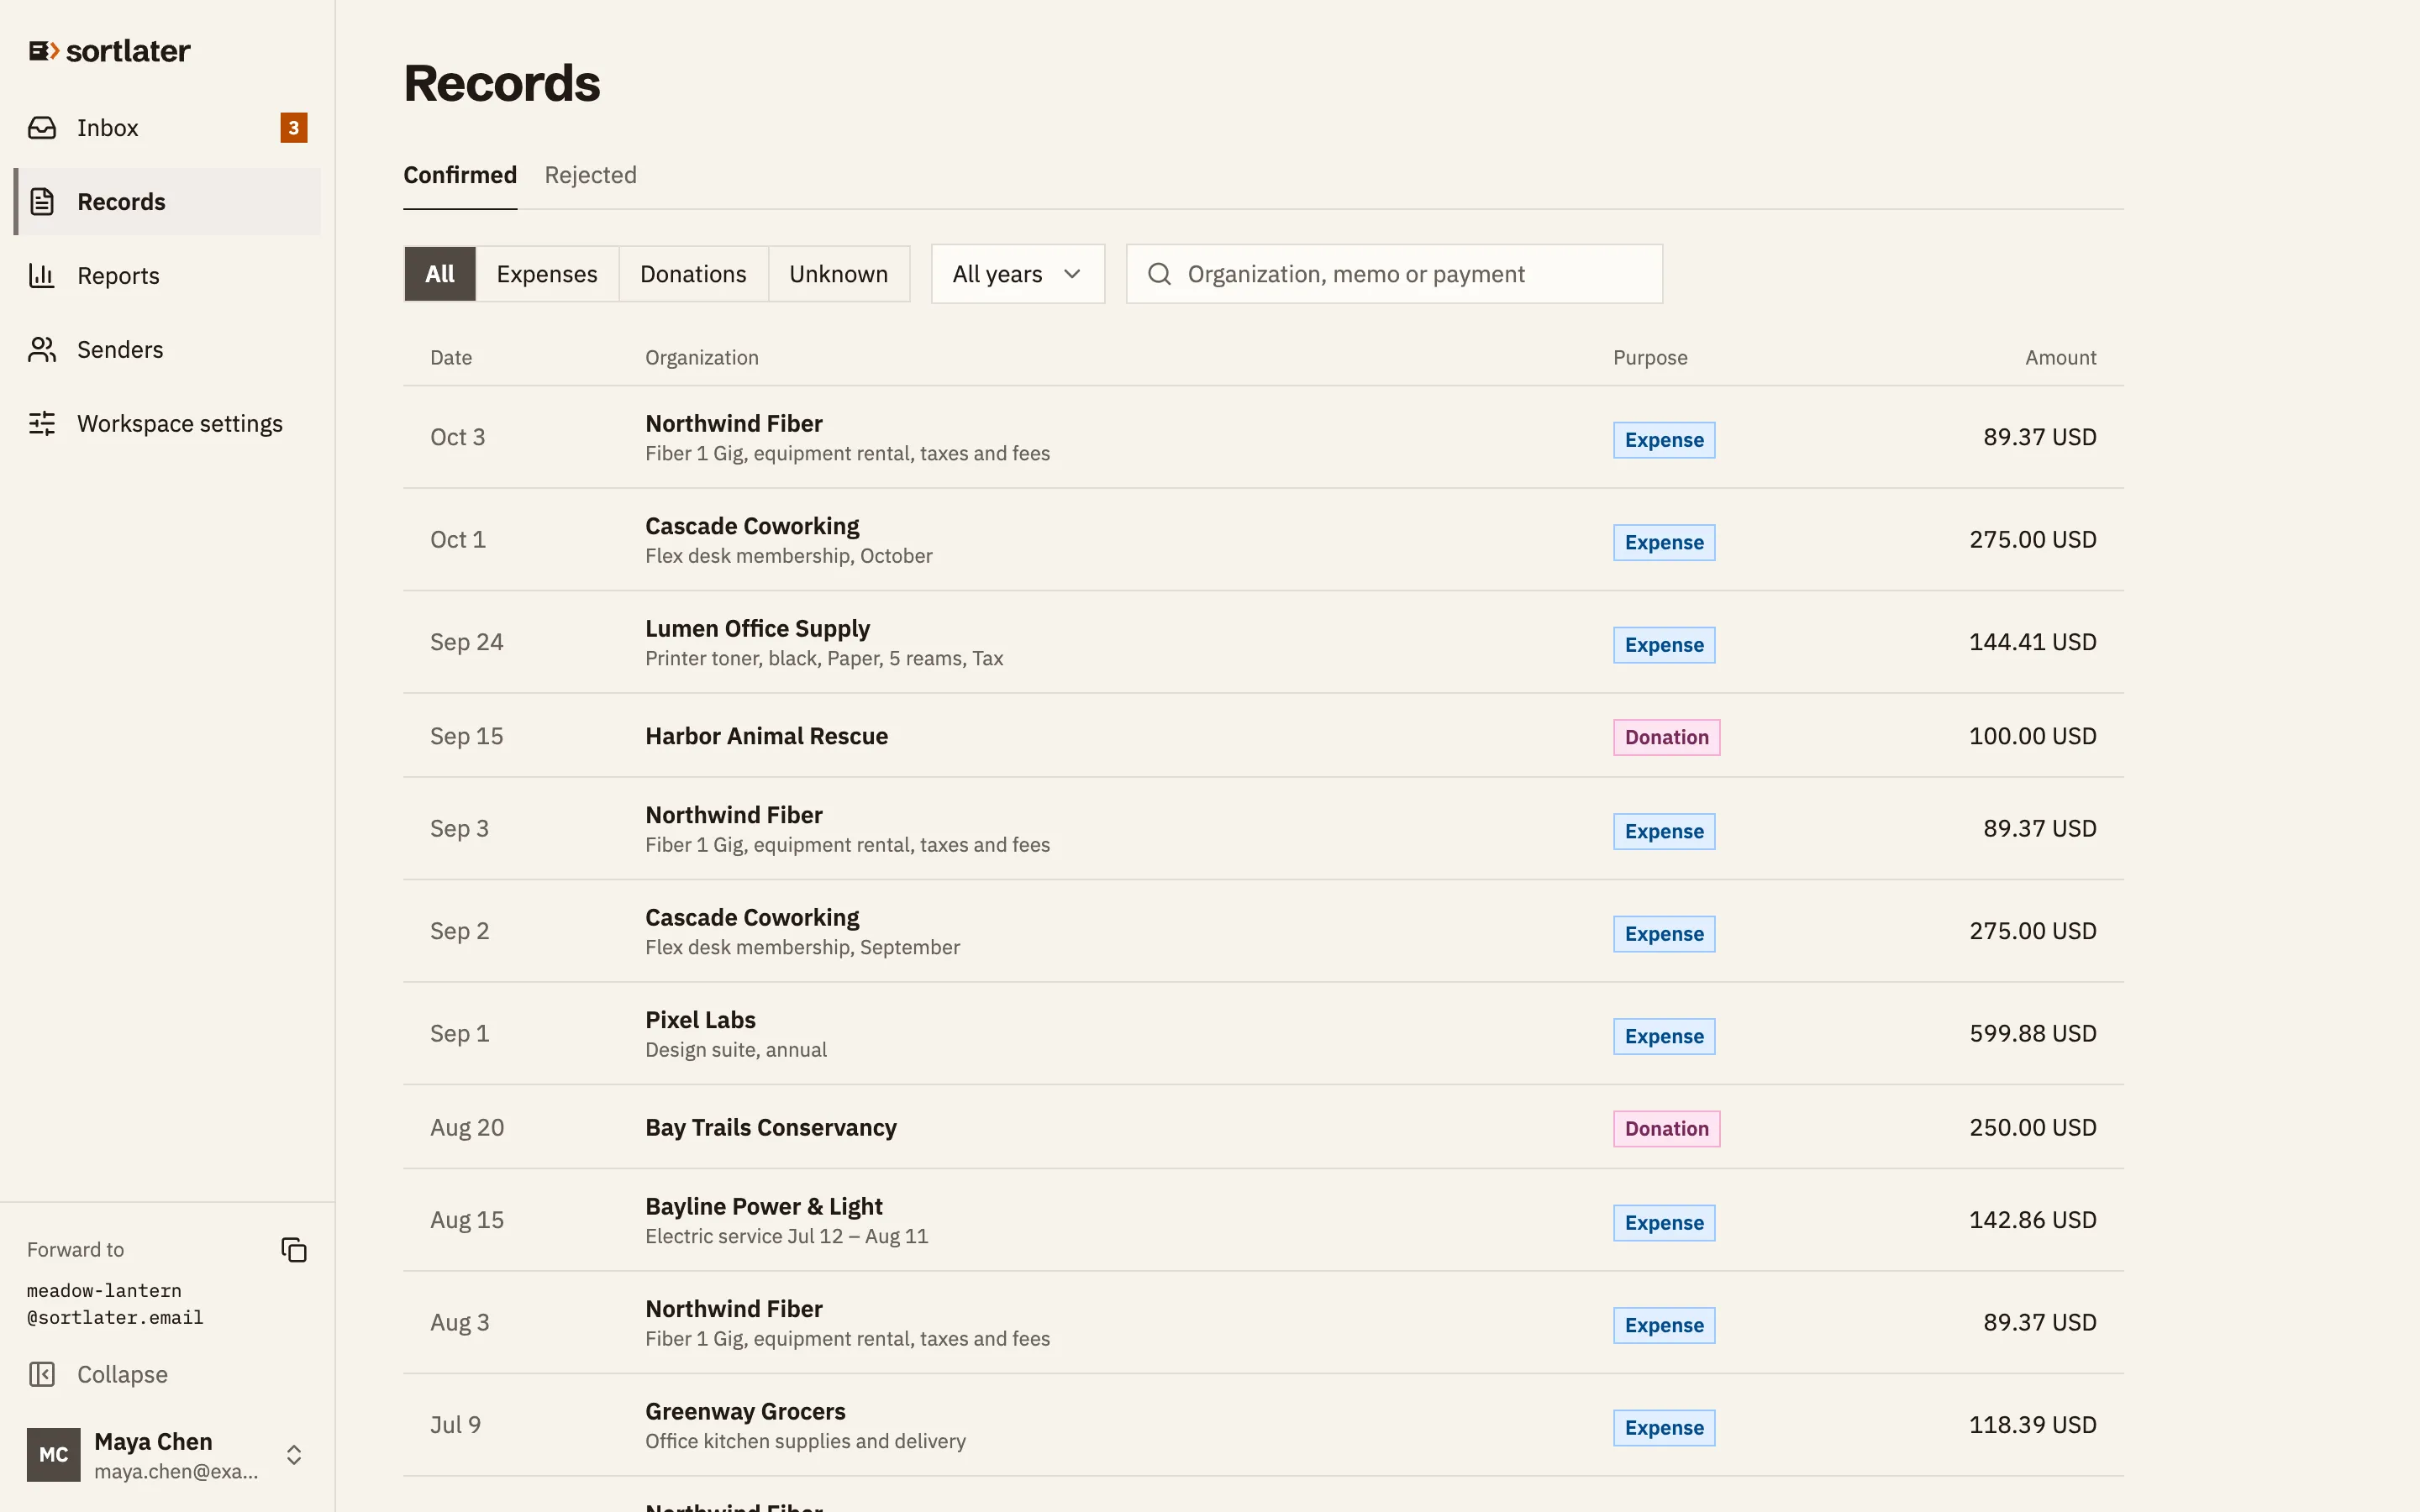Switch to the Confirmed tab
Screen dimensions: 2420x1512
pyautogui.click(x=460, y=176)
